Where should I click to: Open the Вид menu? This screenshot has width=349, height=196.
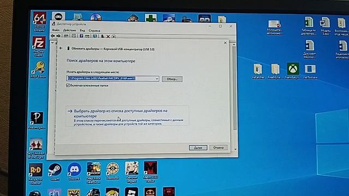click(x=82, y=30)
